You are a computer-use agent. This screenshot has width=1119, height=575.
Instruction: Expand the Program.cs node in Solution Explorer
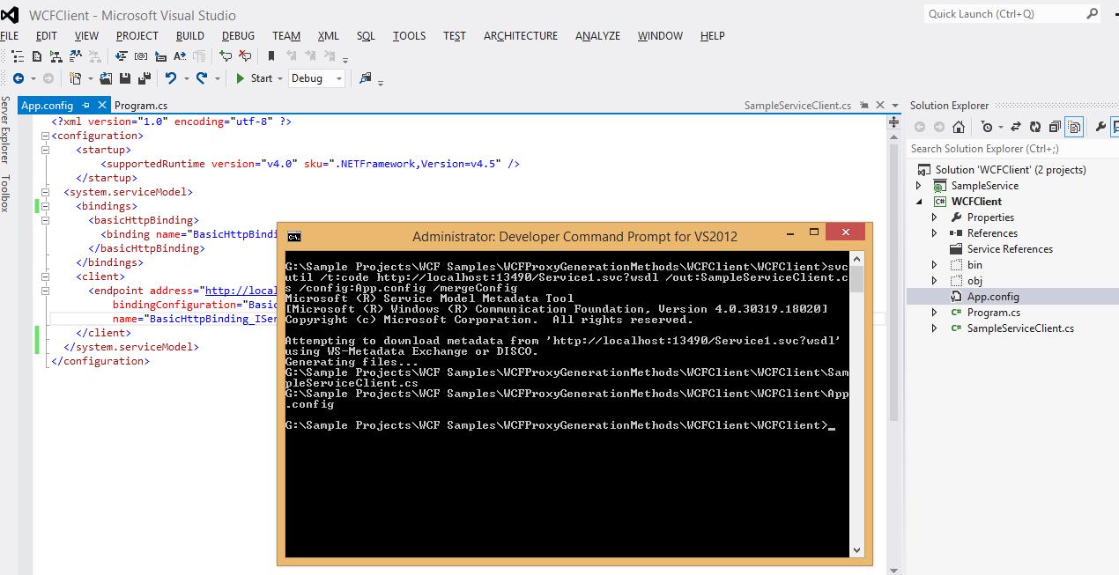click(x=935, y=313)
